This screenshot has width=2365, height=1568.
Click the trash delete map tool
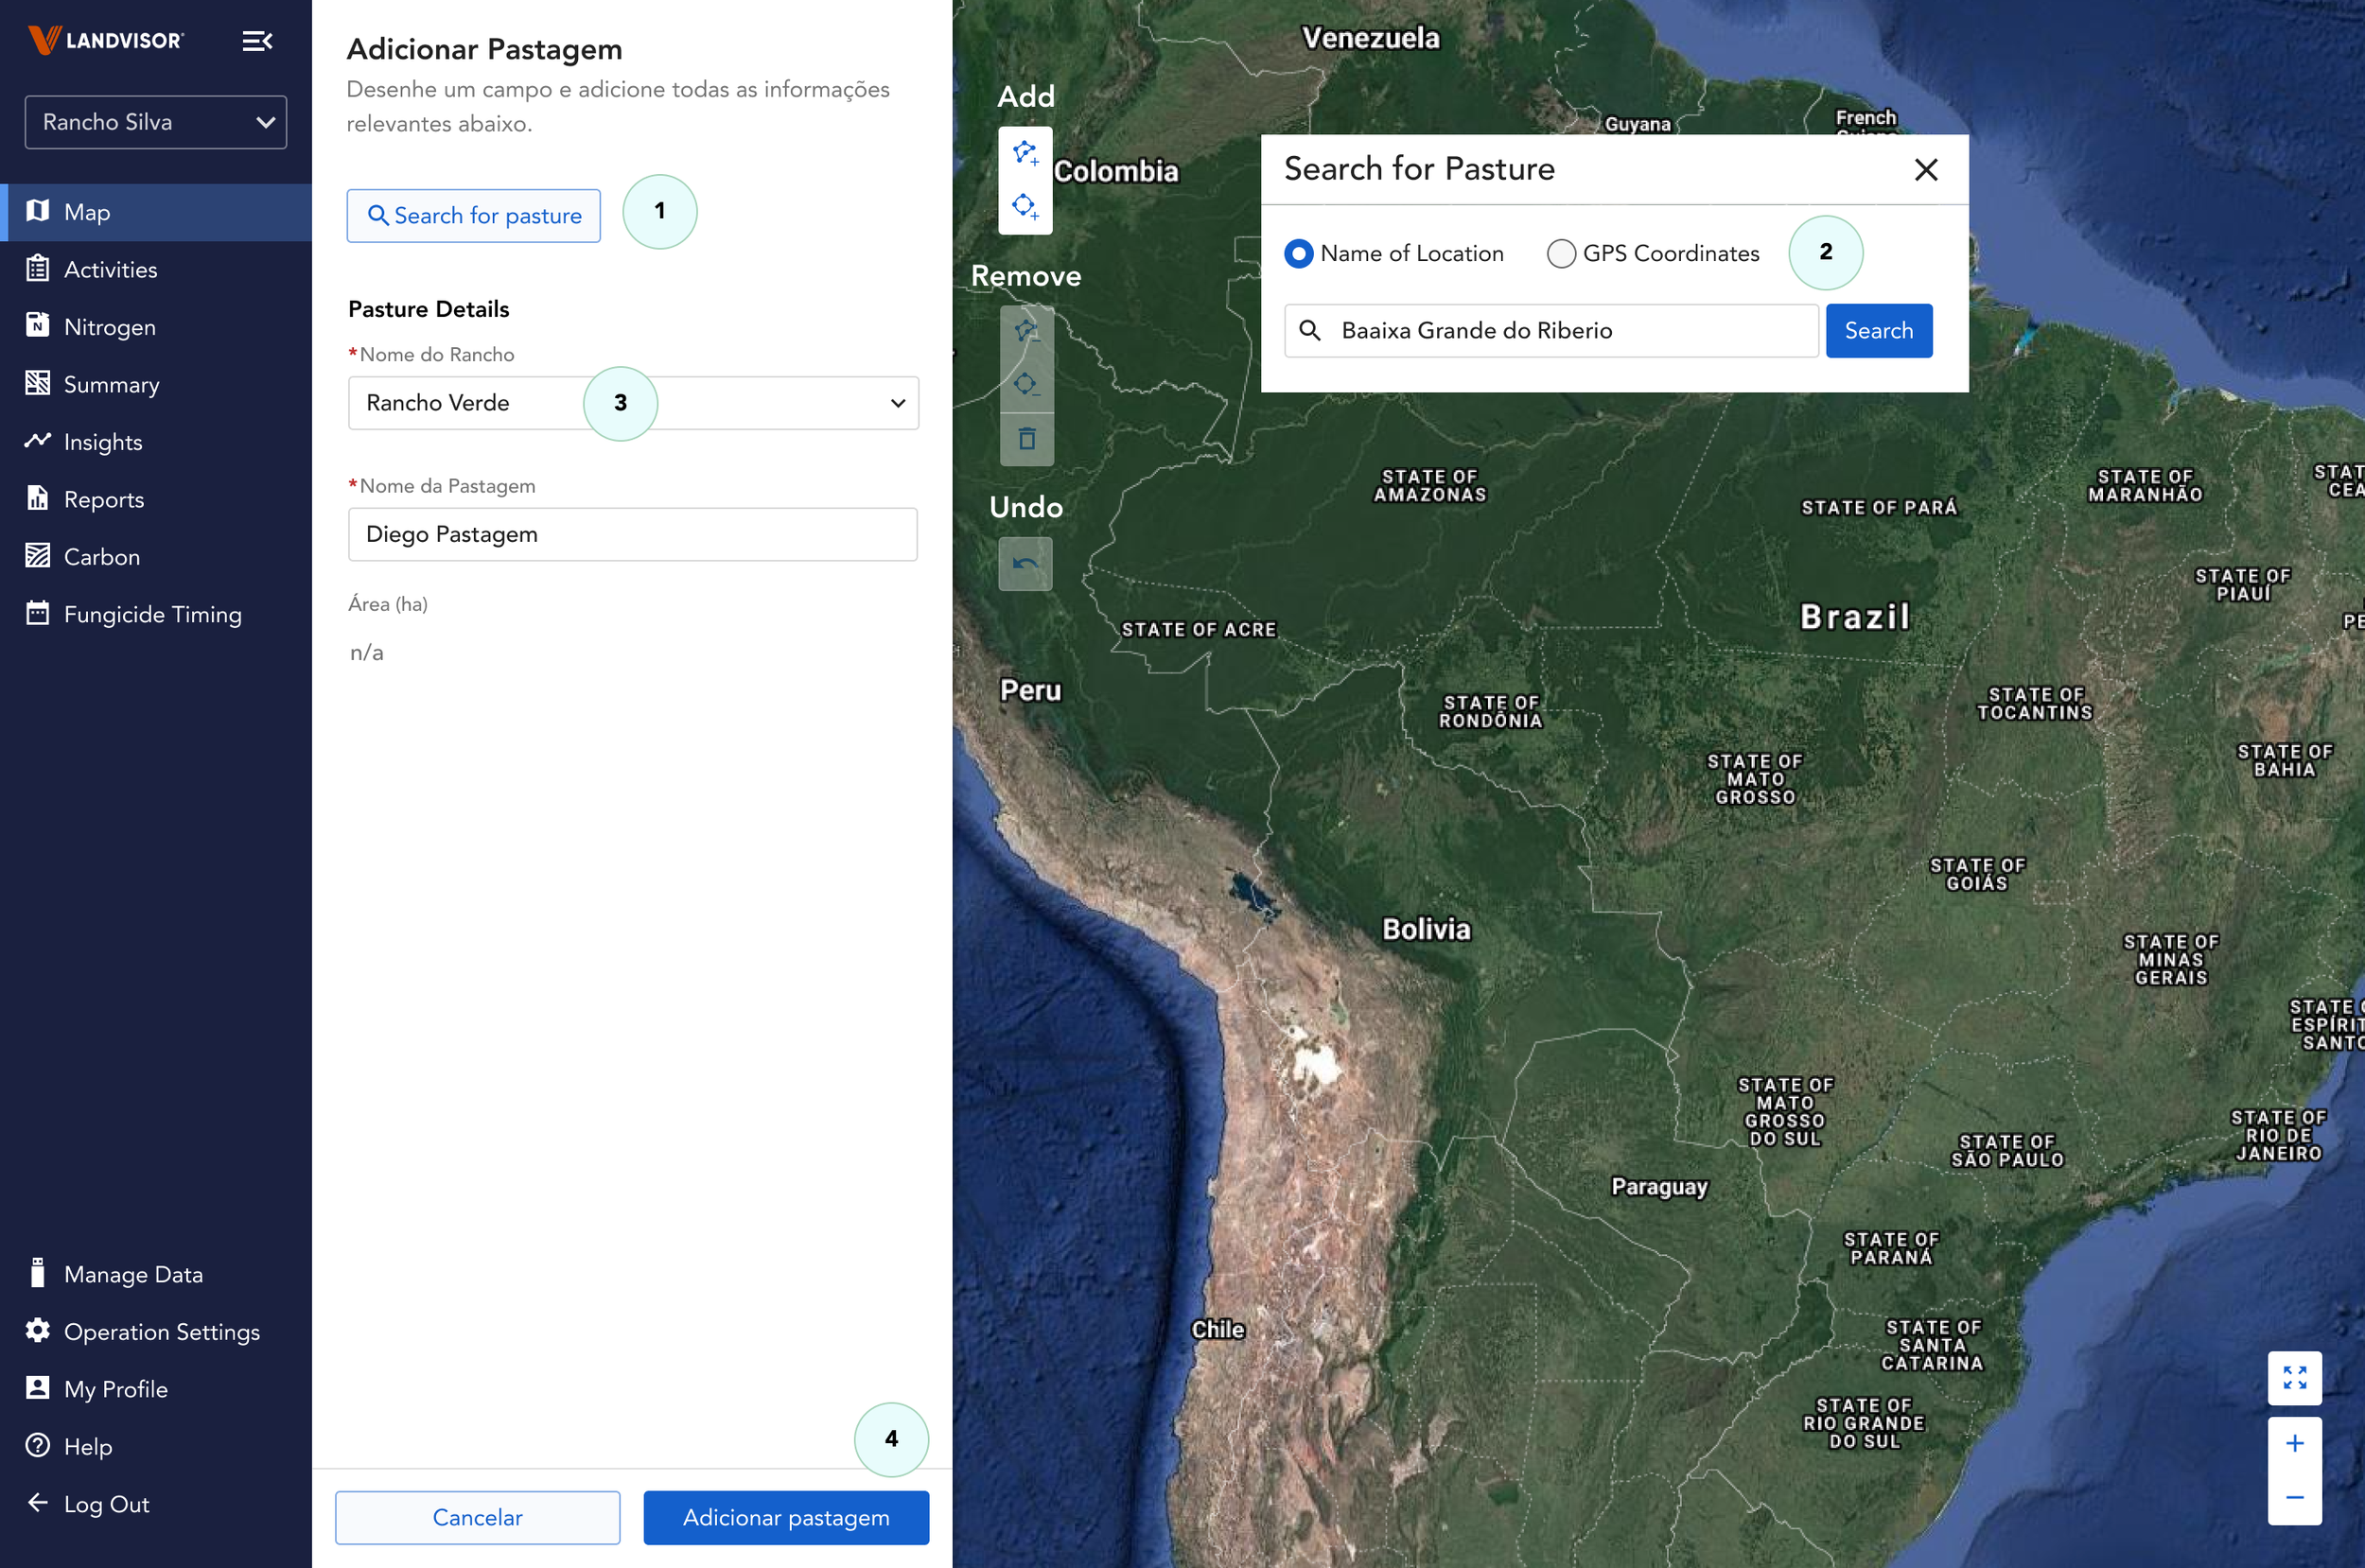[x=1026, y=439]
